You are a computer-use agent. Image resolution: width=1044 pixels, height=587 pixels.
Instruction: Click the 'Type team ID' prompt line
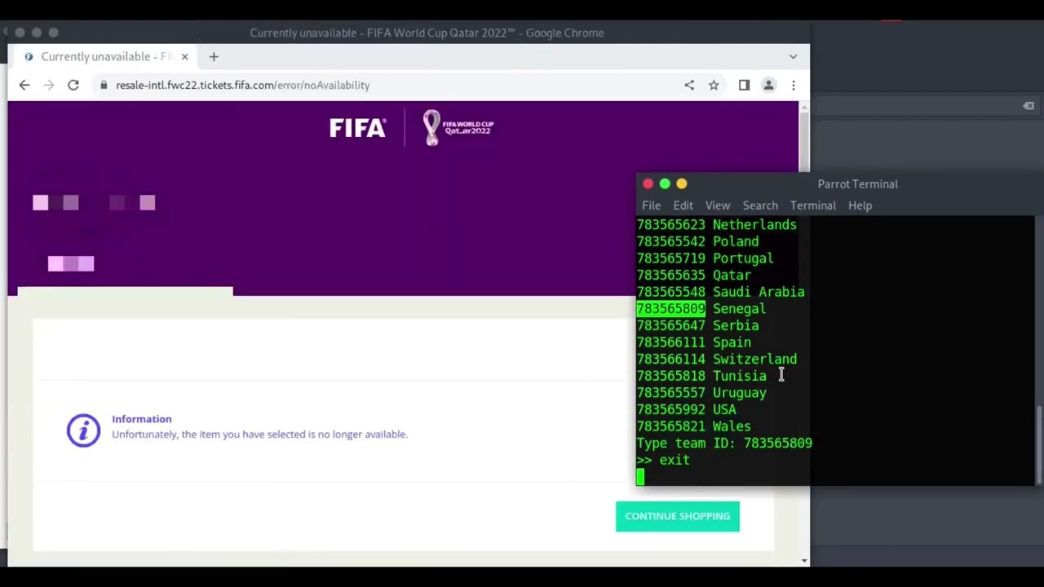724,443
